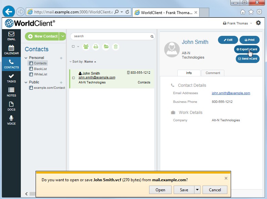Select the example.com/Contacts public folder
The image size is (267, 199).
click(x=47, y=88)
